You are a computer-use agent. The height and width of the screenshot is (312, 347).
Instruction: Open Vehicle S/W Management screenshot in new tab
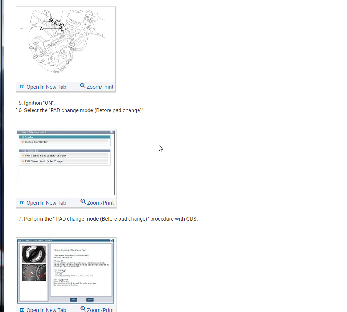(x=46, y=203)
